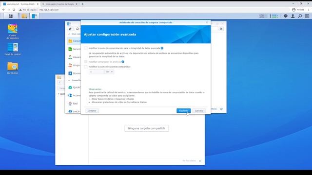Click File Station back navigation arrow
The height and width of the screenshot is (175, 312).
(59, 82)
